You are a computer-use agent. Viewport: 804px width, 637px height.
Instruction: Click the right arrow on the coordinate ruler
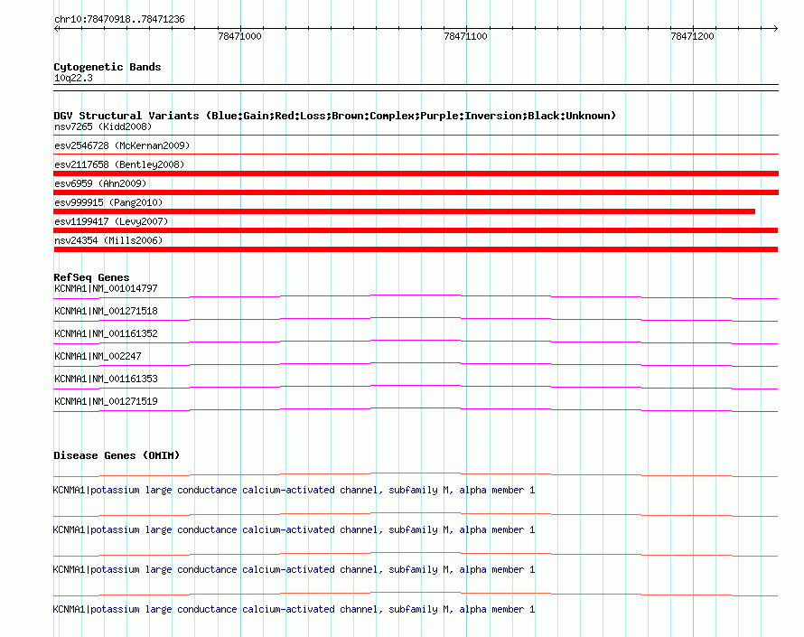[x=775, y=29]
